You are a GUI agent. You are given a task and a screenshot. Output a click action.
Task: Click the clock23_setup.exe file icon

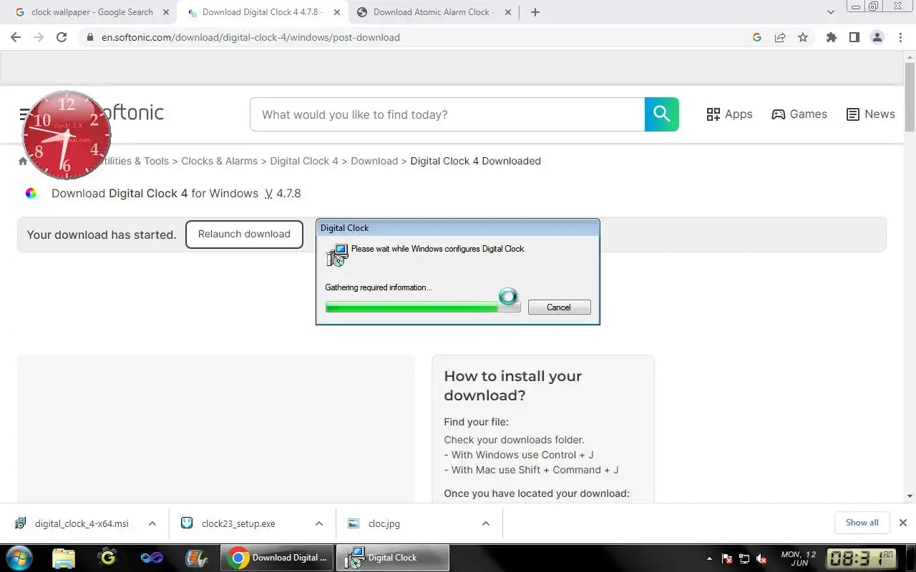(x=187, y=523)
